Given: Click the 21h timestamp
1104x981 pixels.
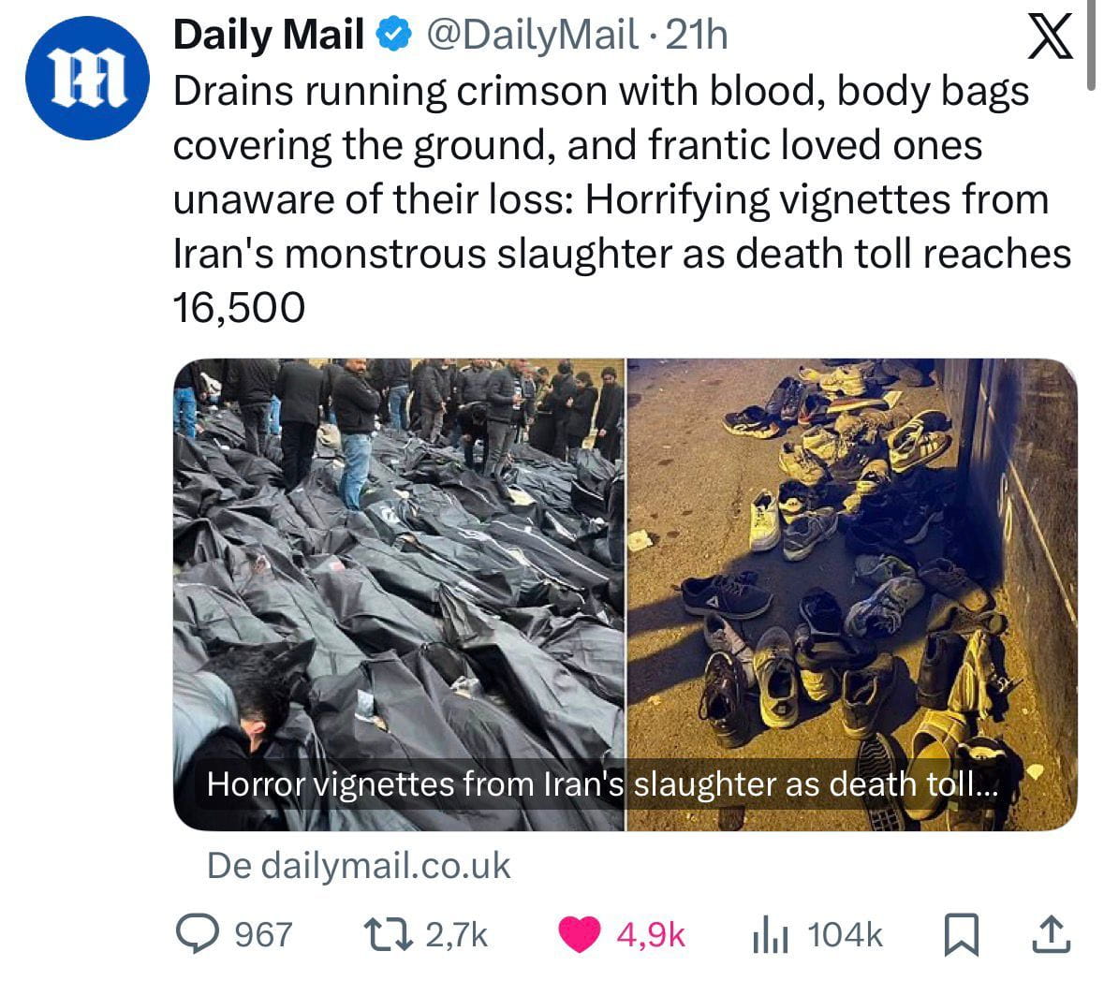Looking at the screenshot, I should coord(697,35).
